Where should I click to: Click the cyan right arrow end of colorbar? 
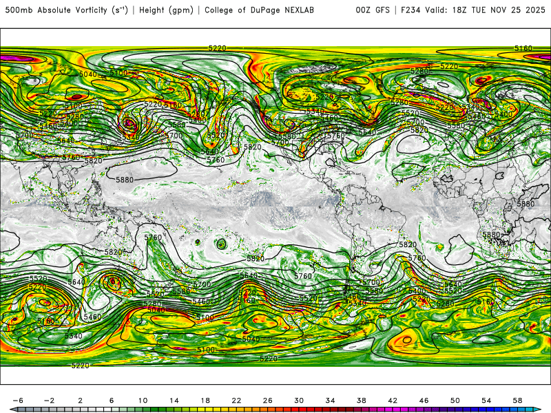(538, 410)
